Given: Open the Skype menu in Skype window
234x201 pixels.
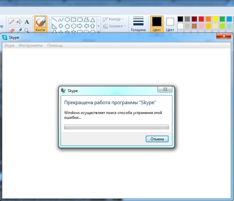Looking at the screenshot, I should (x=9, y=45).
